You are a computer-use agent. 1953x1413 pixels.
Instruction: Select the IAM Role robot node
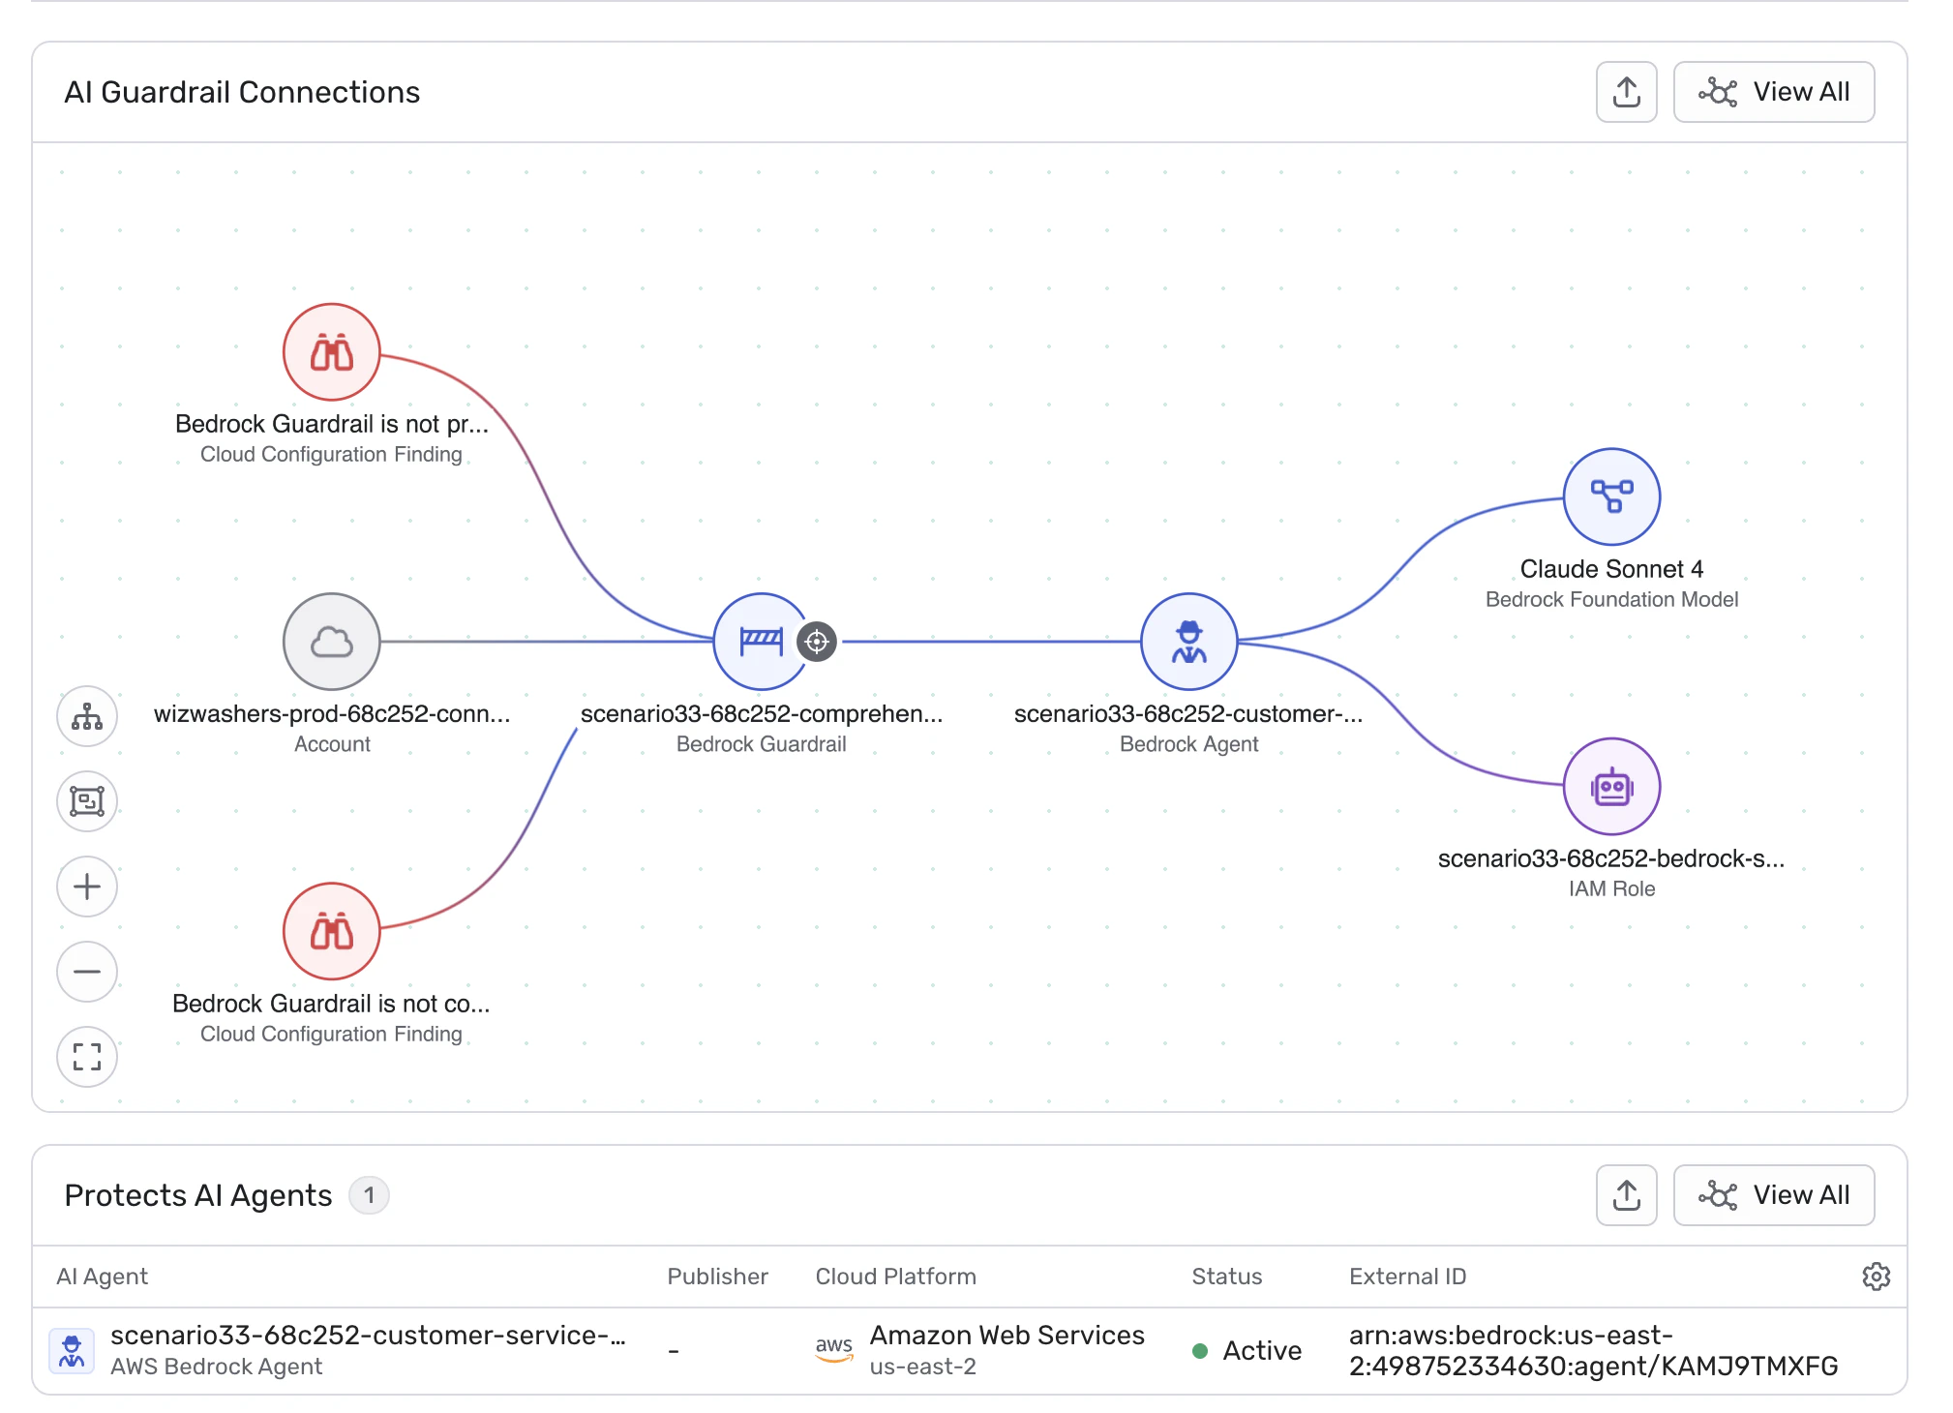click(x=1611, y=786)
